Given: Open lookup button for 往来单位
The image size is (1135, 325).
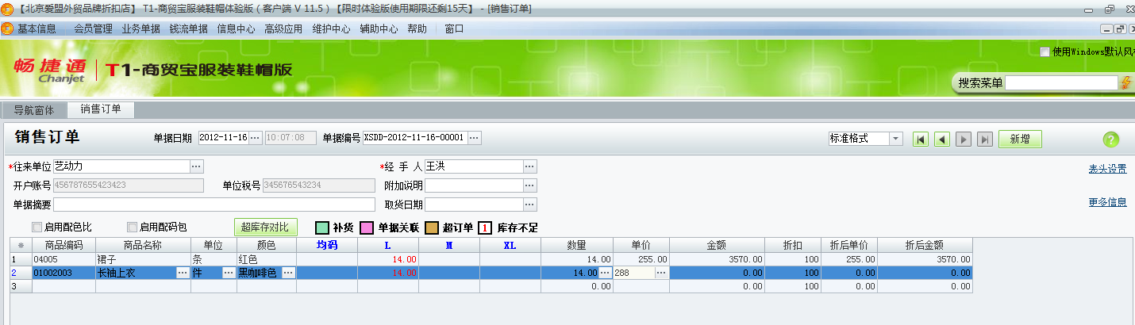Looking at the screenshot, I should (x=197, y=166).
